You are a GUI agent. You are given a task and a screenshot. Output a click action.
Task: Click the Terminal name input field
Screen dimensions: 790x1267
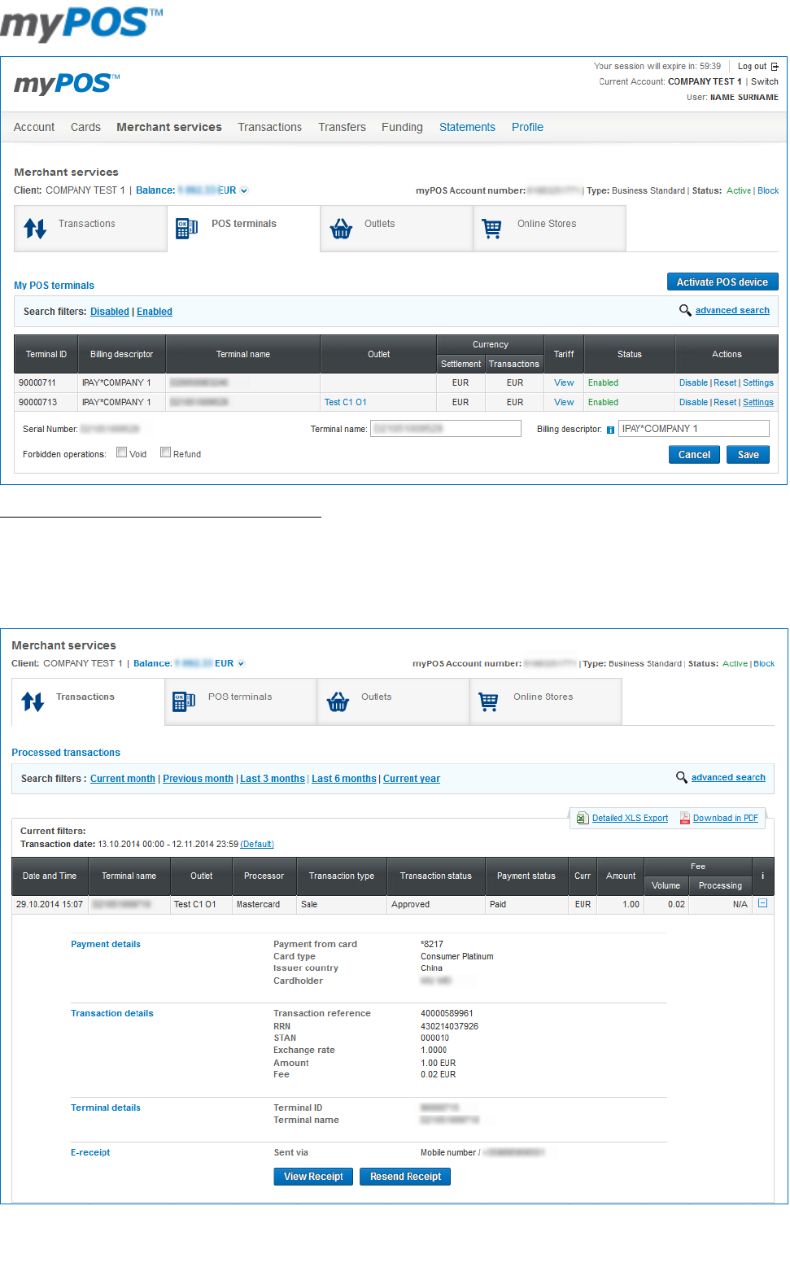click(446, 428)
